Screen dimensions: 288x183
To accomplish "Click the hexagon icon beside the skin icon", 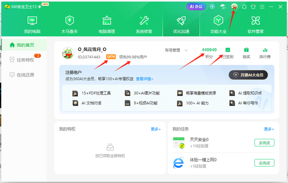I will click(244, 7).
